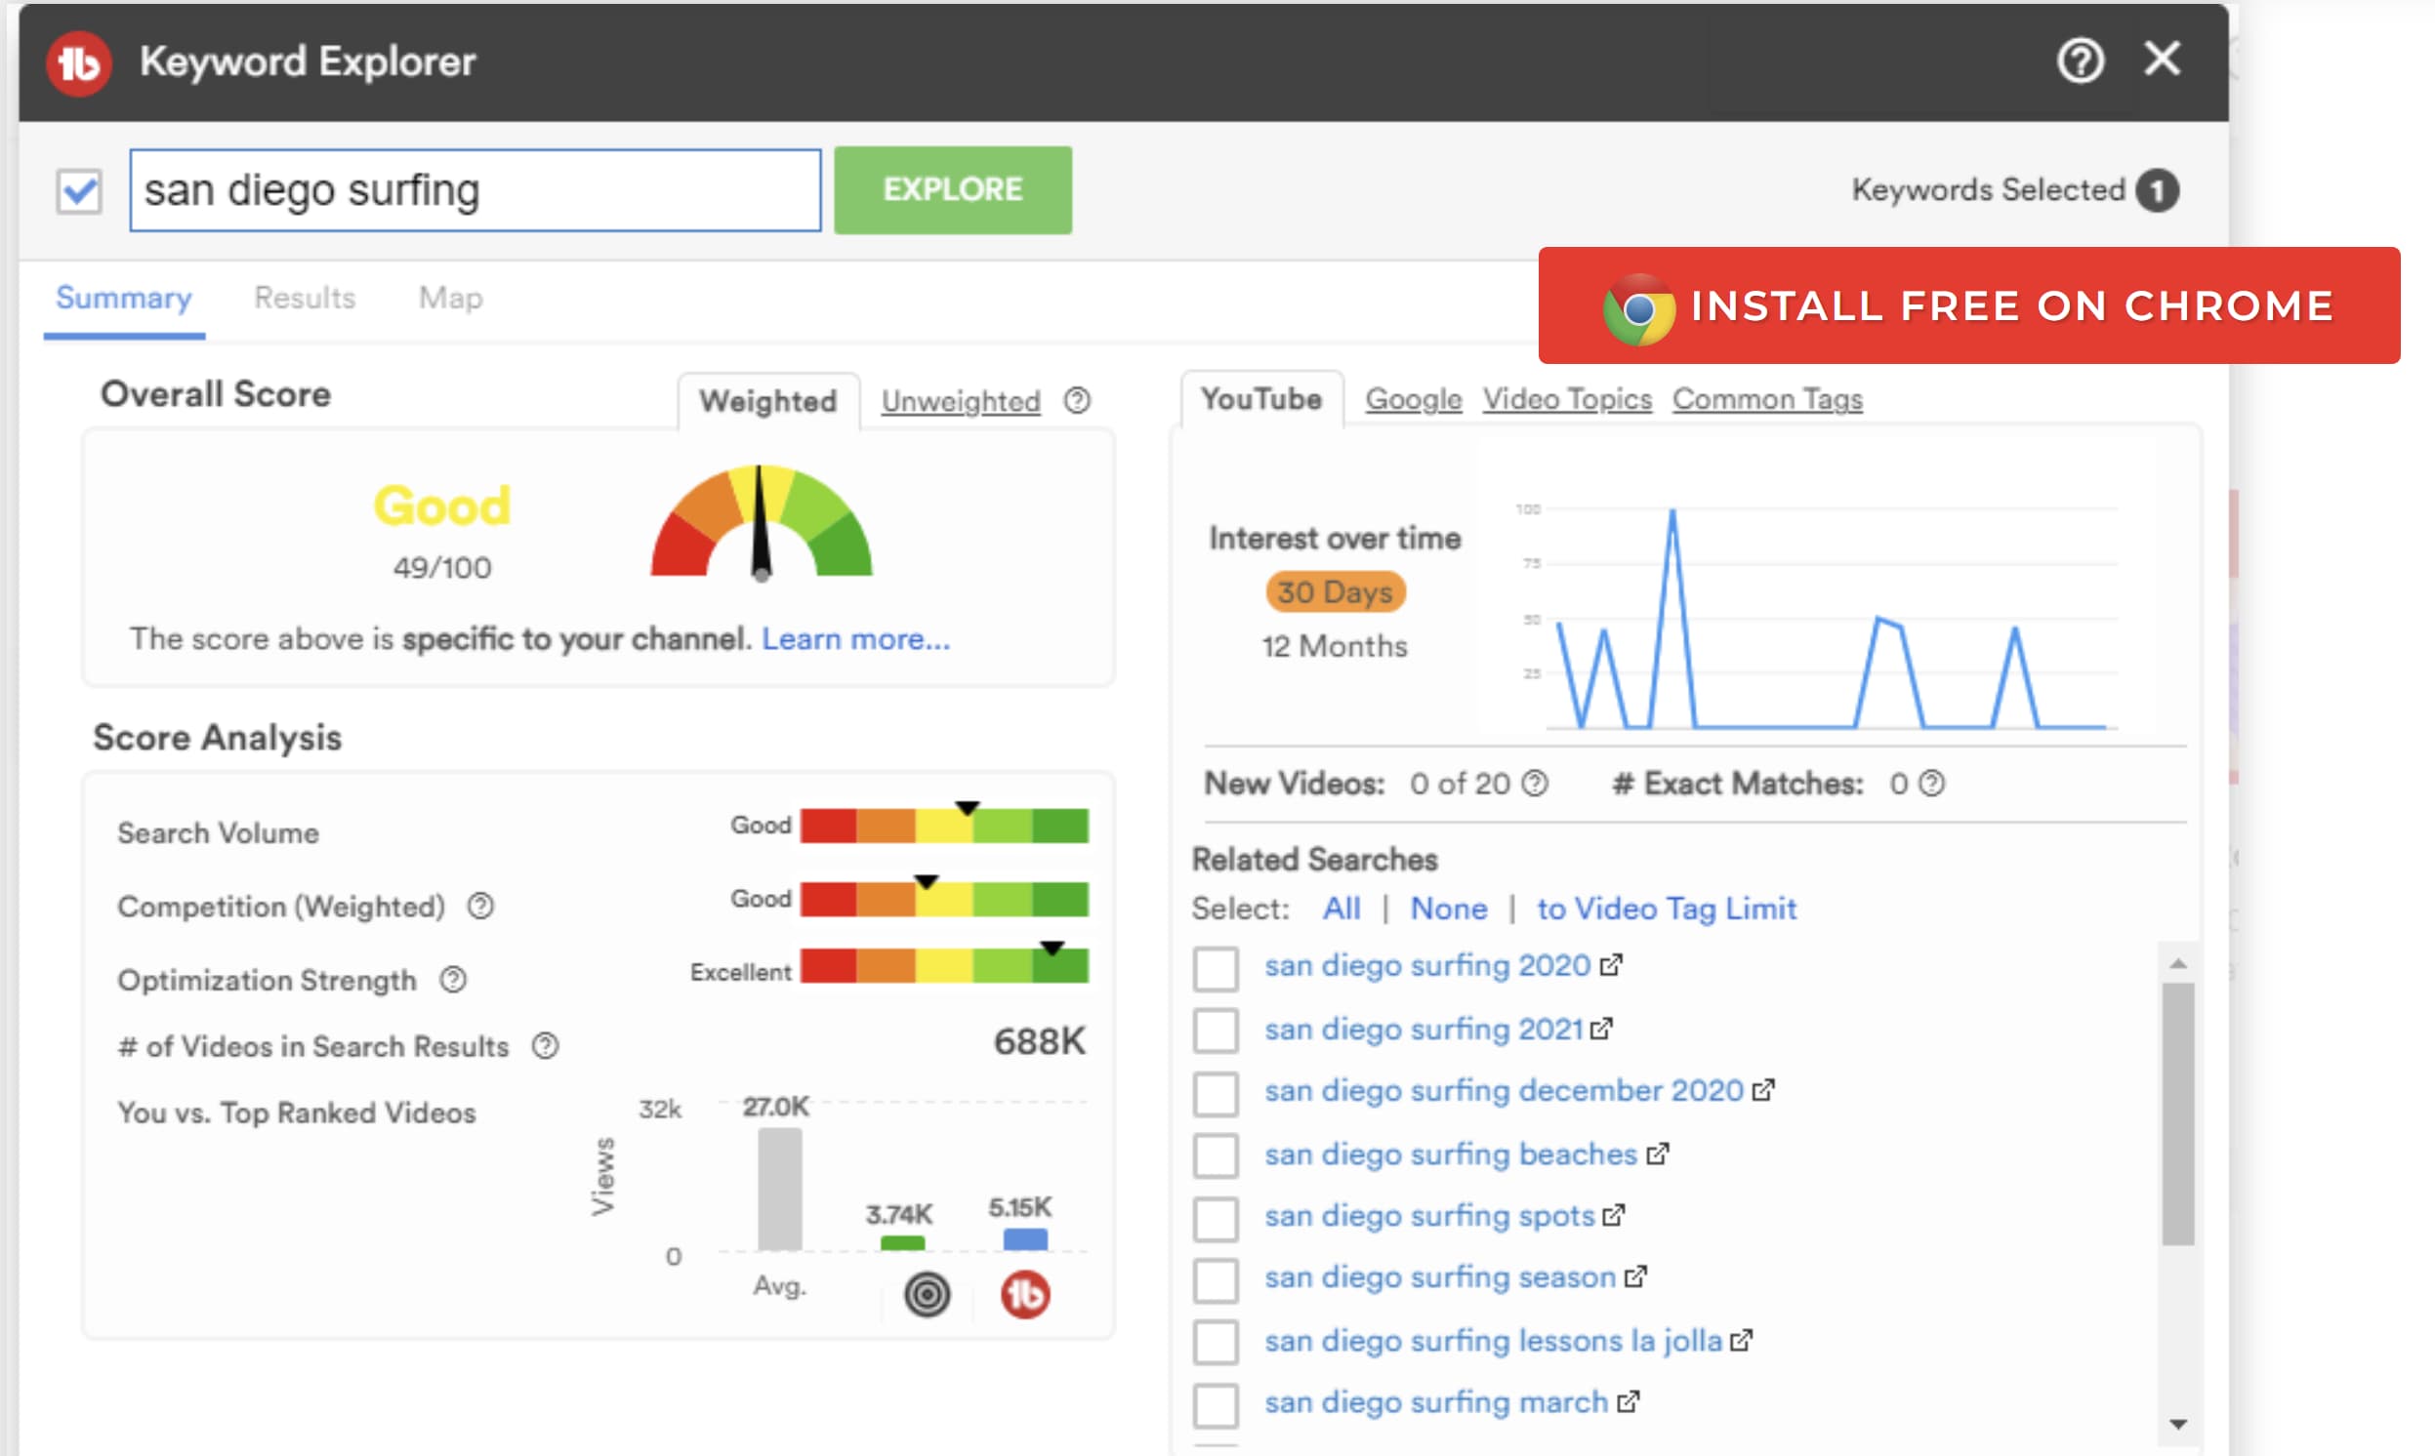The image size is (2435, 1456).
Task: Click EXPLORE button to search keyword
Action: coord(950,189)
